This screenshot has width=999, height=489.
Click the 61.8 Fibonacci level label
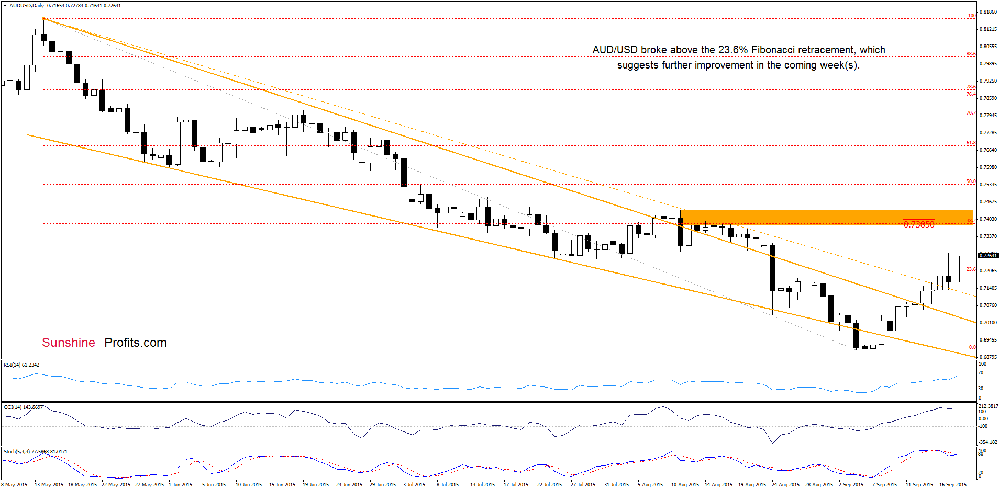(x=971, y=143)
